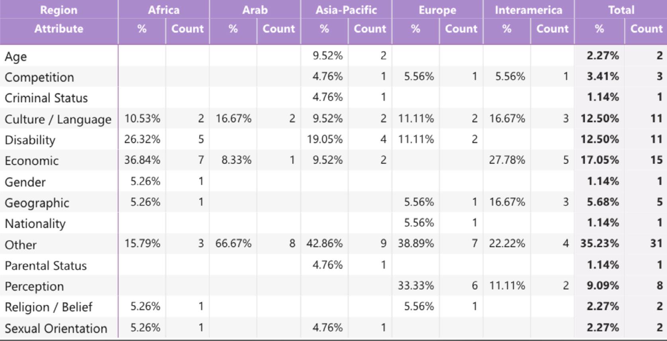The height and width of the screenshot is (341, 667).
Task: Select the Asia-Pacific column header
Action: click(346, 10)
